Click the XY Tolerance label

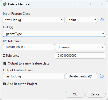12,41
